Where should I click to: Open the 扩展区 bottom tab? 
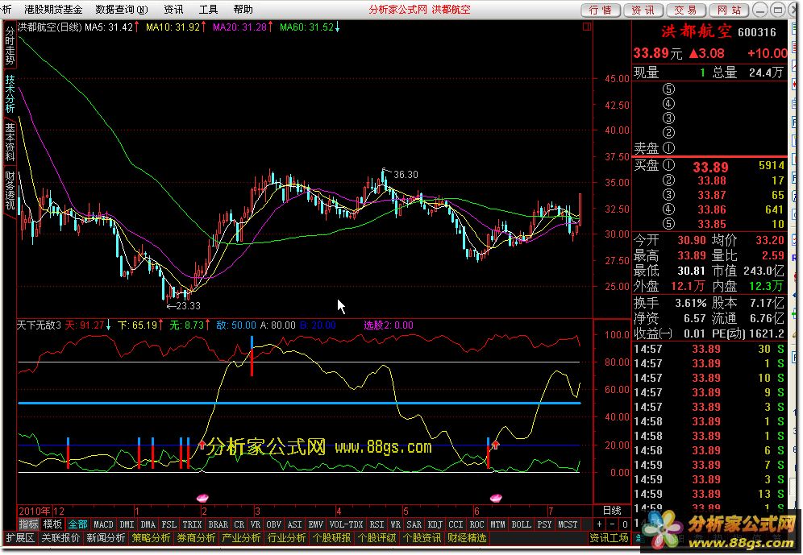pos(20,538)
